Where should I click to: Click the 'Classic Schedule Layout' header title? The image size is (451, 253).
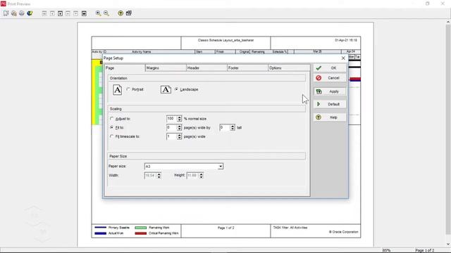(x=225, y=41)
